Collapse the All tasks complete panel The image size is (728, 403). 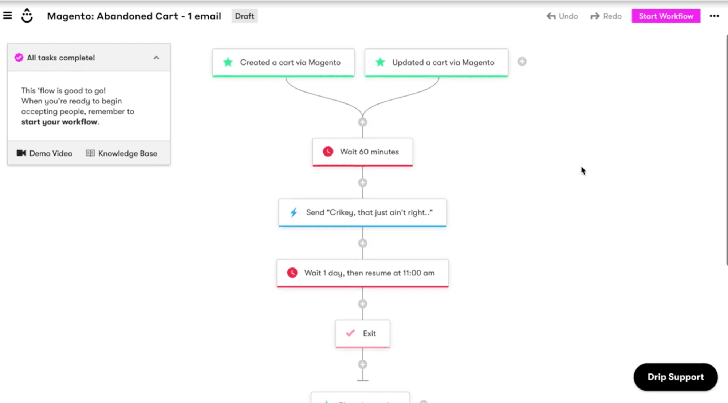point(156,58)
